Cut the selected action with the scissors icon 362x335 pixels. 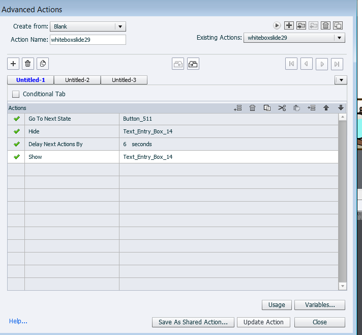[x=282, y=108]
